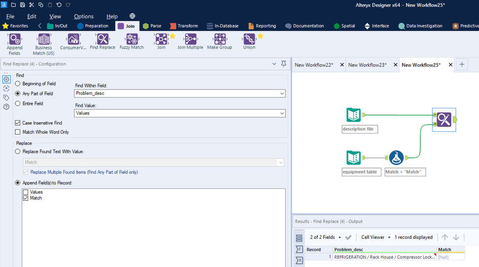The image size is (479, 267).
Task: Open the help question mark sidebar icon
Action: click(6, 107)
